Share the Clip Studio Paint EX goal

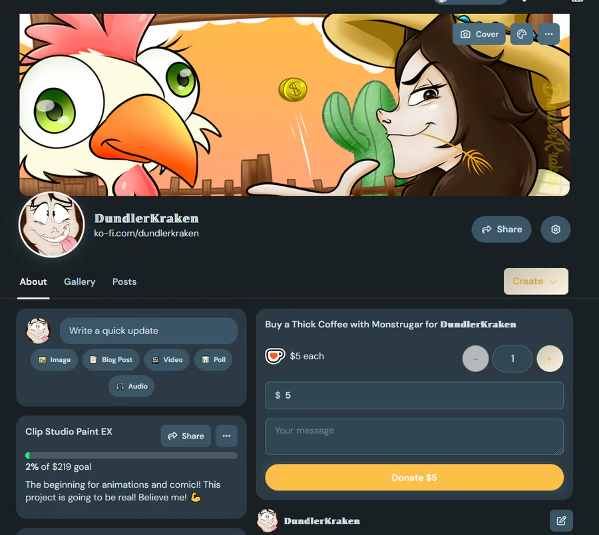(186, 436)
